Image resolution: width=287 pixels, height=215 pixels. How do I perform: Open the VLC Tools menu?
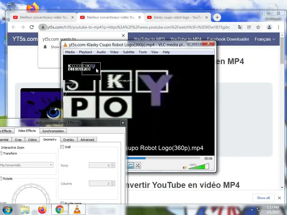pos(143,52)
